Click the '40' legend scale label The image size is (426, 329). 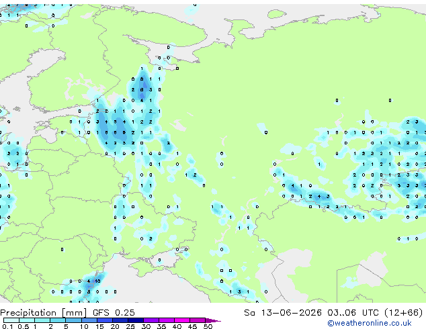[177, 326]
